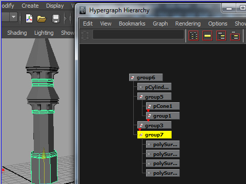Expand collapsed group3 via red triangle

point(140,130)
